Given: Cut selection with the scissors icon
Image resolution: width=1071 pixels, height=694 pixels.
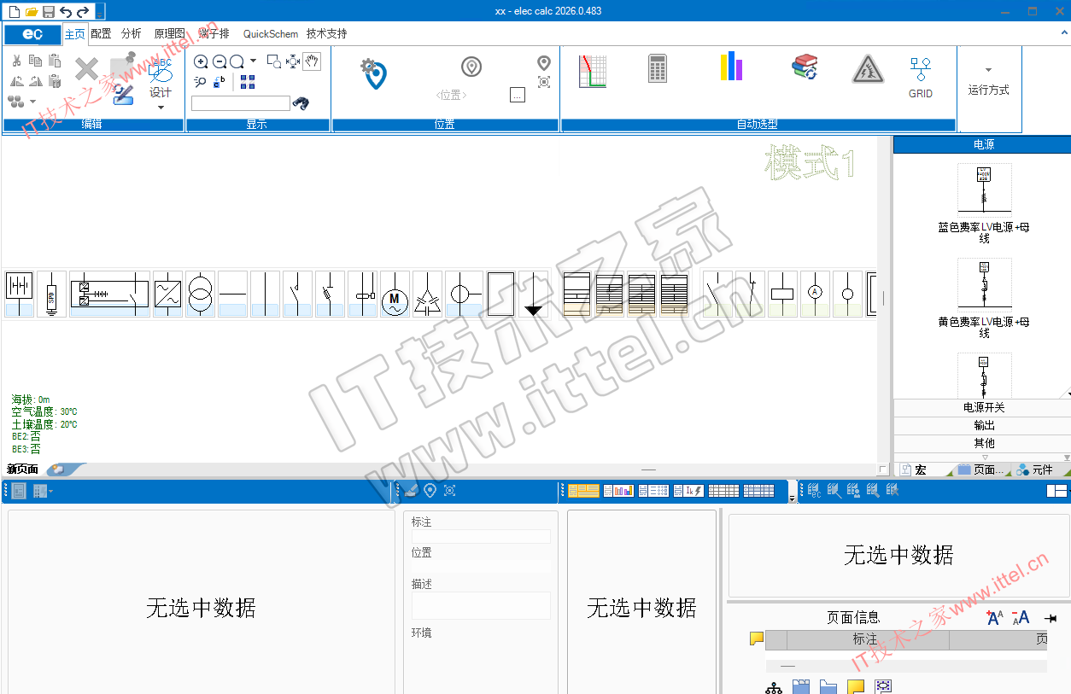Looking at the screenshot, I should (x=16, y=61).
